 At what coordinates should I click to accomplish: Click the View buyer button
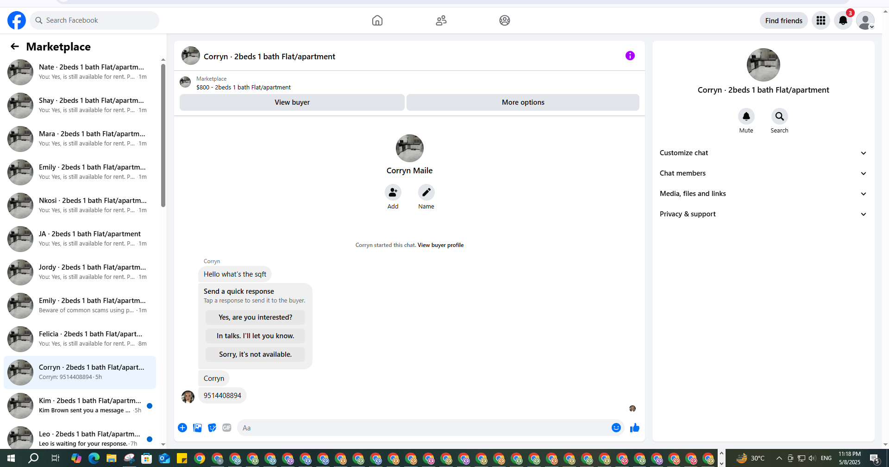[x=292, y=102]
